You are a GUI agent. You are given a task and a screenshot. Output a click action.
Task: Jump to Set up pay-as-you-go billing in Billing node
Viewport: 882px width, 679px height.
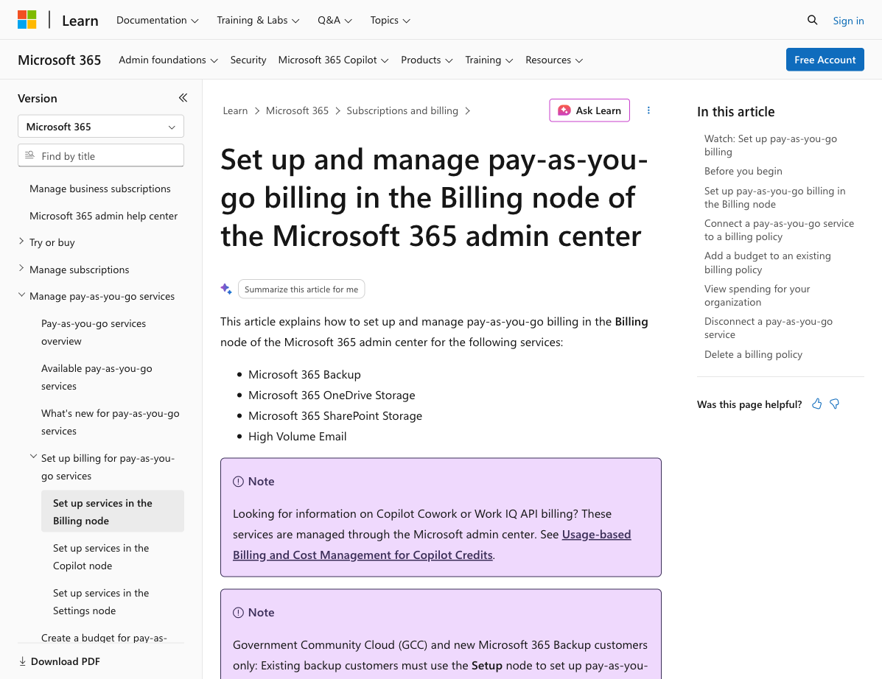click(x=774, y=197)
